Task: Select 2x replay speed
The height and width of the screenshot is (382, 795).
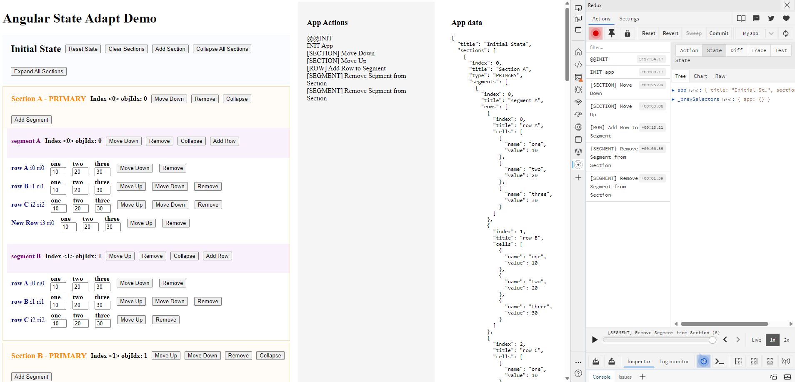Action: 786,340
